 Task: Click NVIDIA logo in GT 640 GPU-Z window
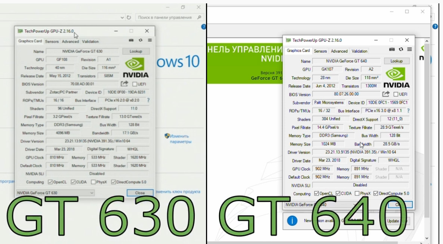tap(396, 78)
